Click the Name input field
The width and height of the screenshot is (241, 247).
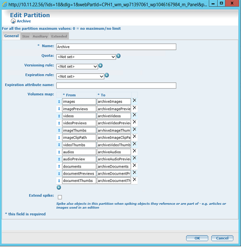point(116,47)
